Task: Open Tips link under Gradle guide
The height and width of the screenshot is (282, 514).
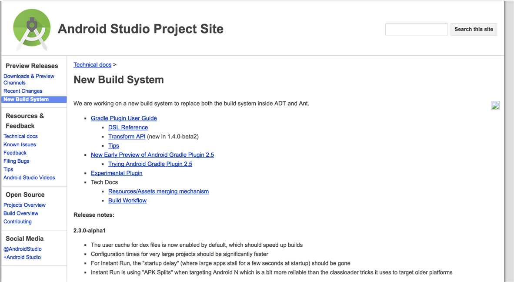Action: 114,146
